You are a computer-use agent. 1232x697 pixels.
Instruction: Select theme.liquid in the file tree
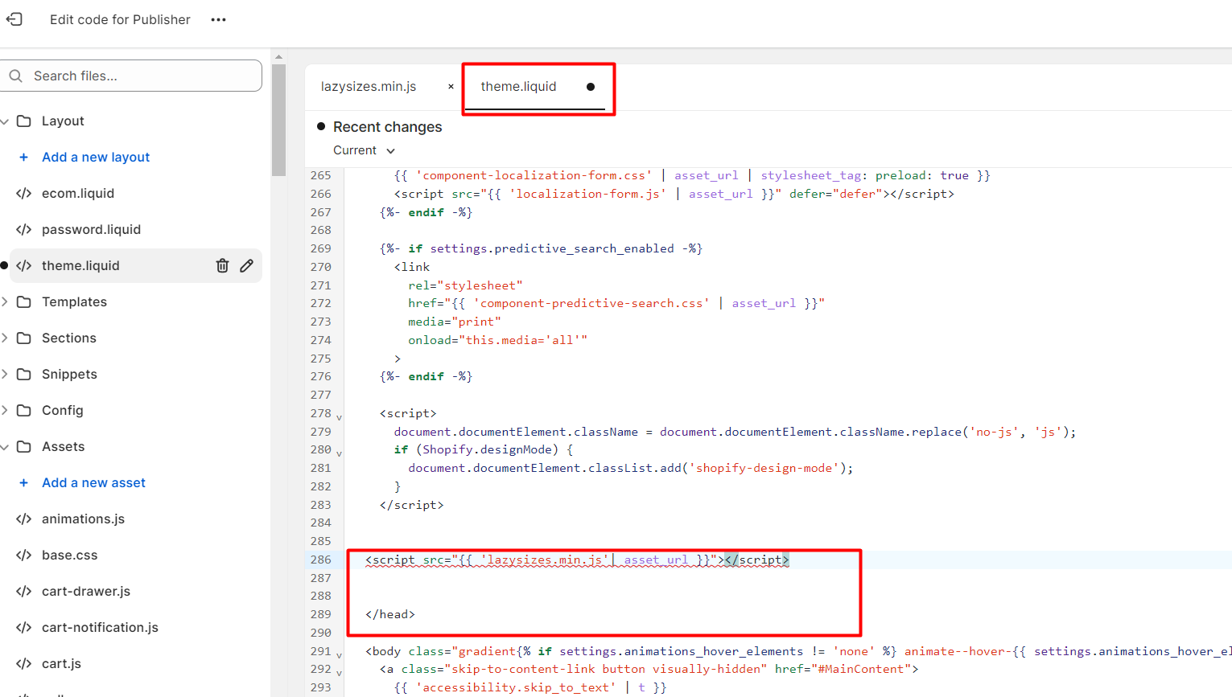pos(80,265)
